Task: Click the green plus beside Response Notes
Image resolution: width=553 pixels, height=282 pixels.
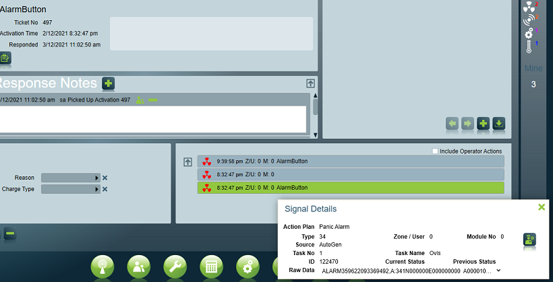Action: pyautogui.click(x=109, y=83)
